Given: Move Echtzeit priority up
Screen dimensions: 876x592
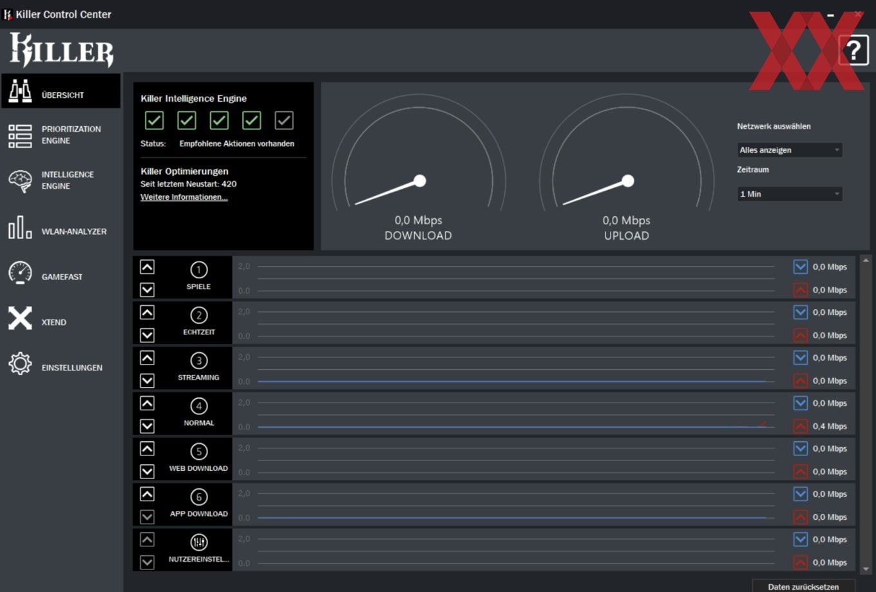Looking at the screenshot, I should tap(147, 312).
